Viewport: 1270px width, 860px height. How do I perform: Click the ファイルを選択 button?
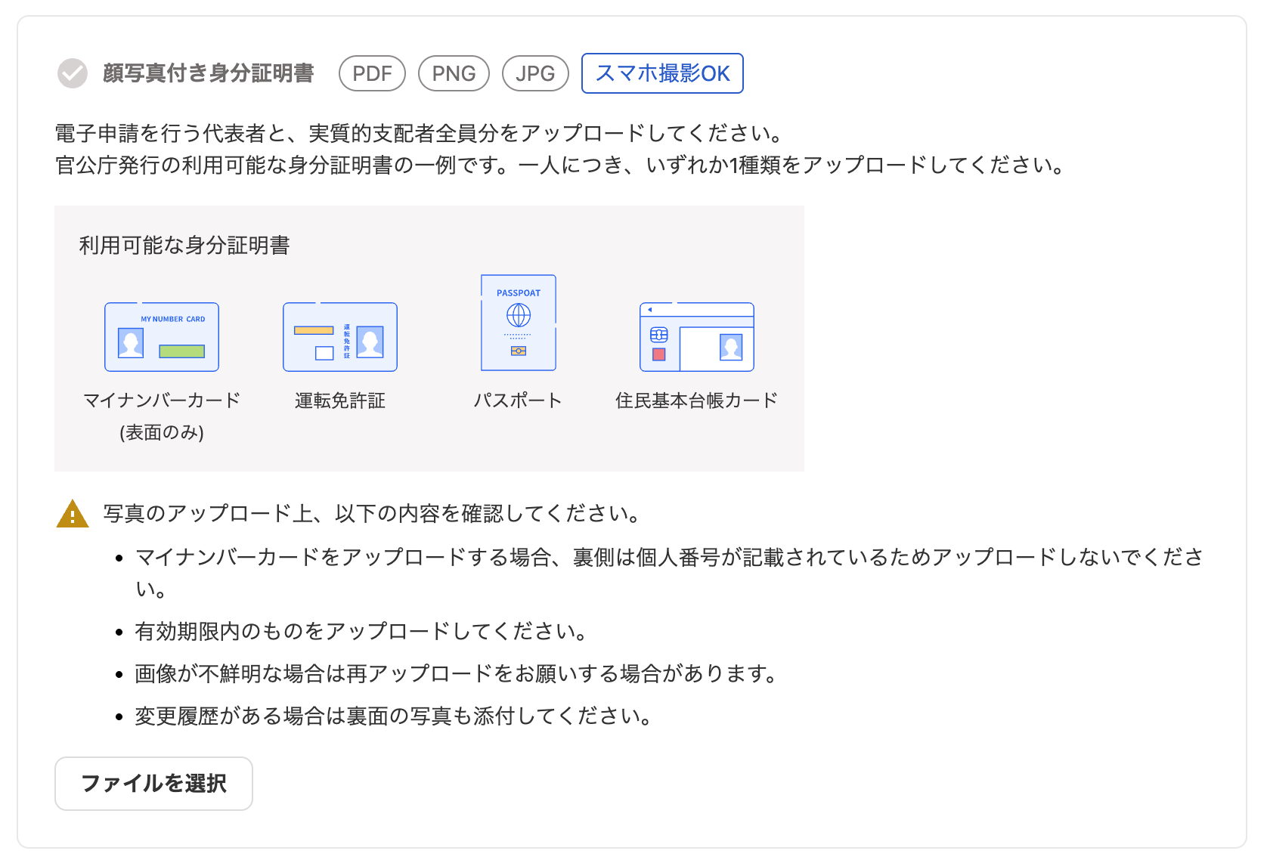153,784
